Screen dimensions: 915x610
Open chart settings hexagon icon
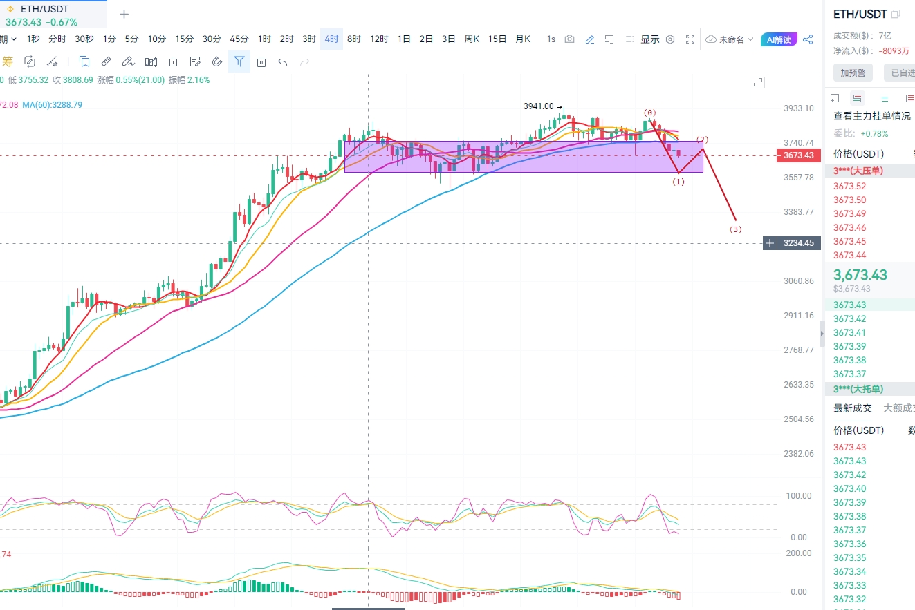(669, 39)
